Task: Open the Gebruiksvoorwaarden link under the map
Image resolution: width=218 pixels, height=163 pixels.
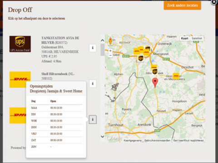Action: coord(157,140)
